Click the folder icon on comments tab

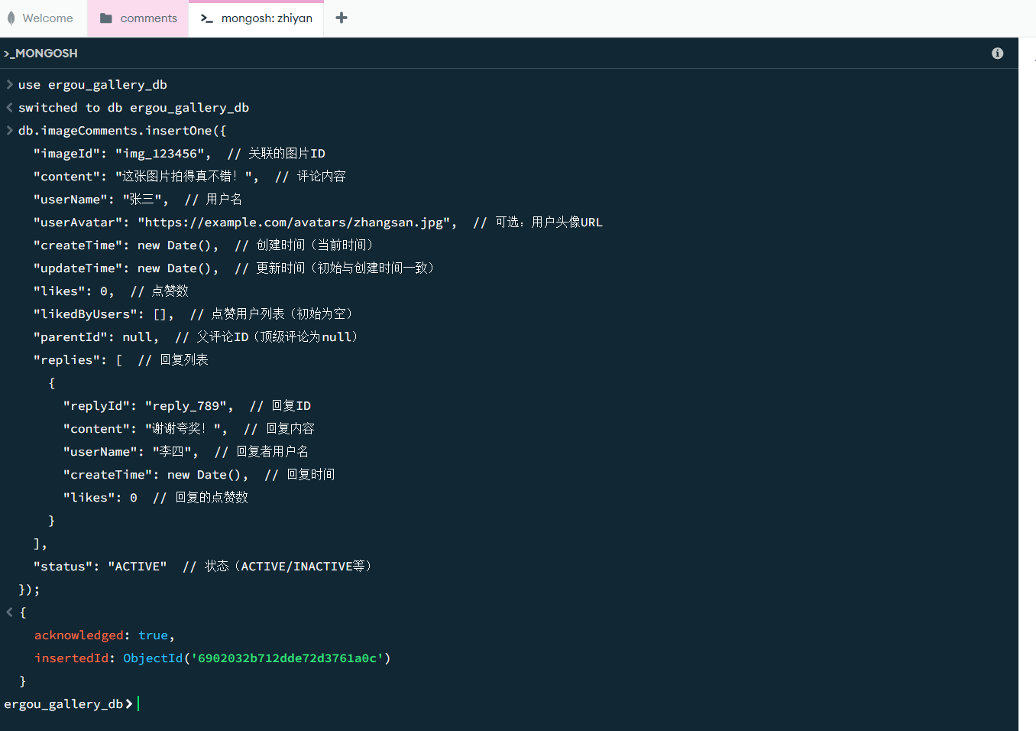click(106, 18)
